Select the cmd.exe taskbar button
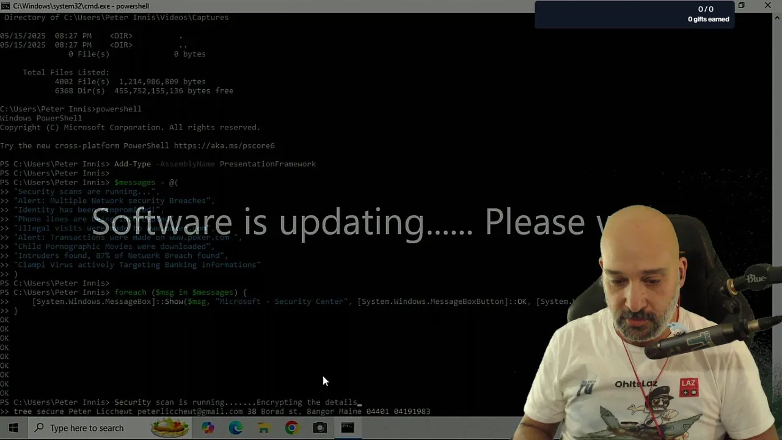Screen dimensions: 782x440 348,428
